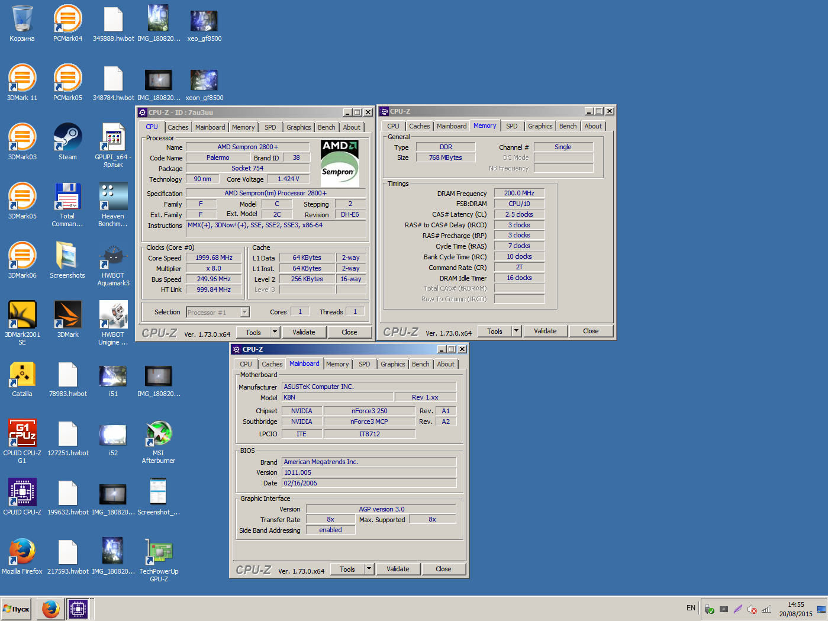This screenshot has height=621, width=828.
Task: Click the Core Speed 1999.68 MHz value
Action: coord(214,258)
